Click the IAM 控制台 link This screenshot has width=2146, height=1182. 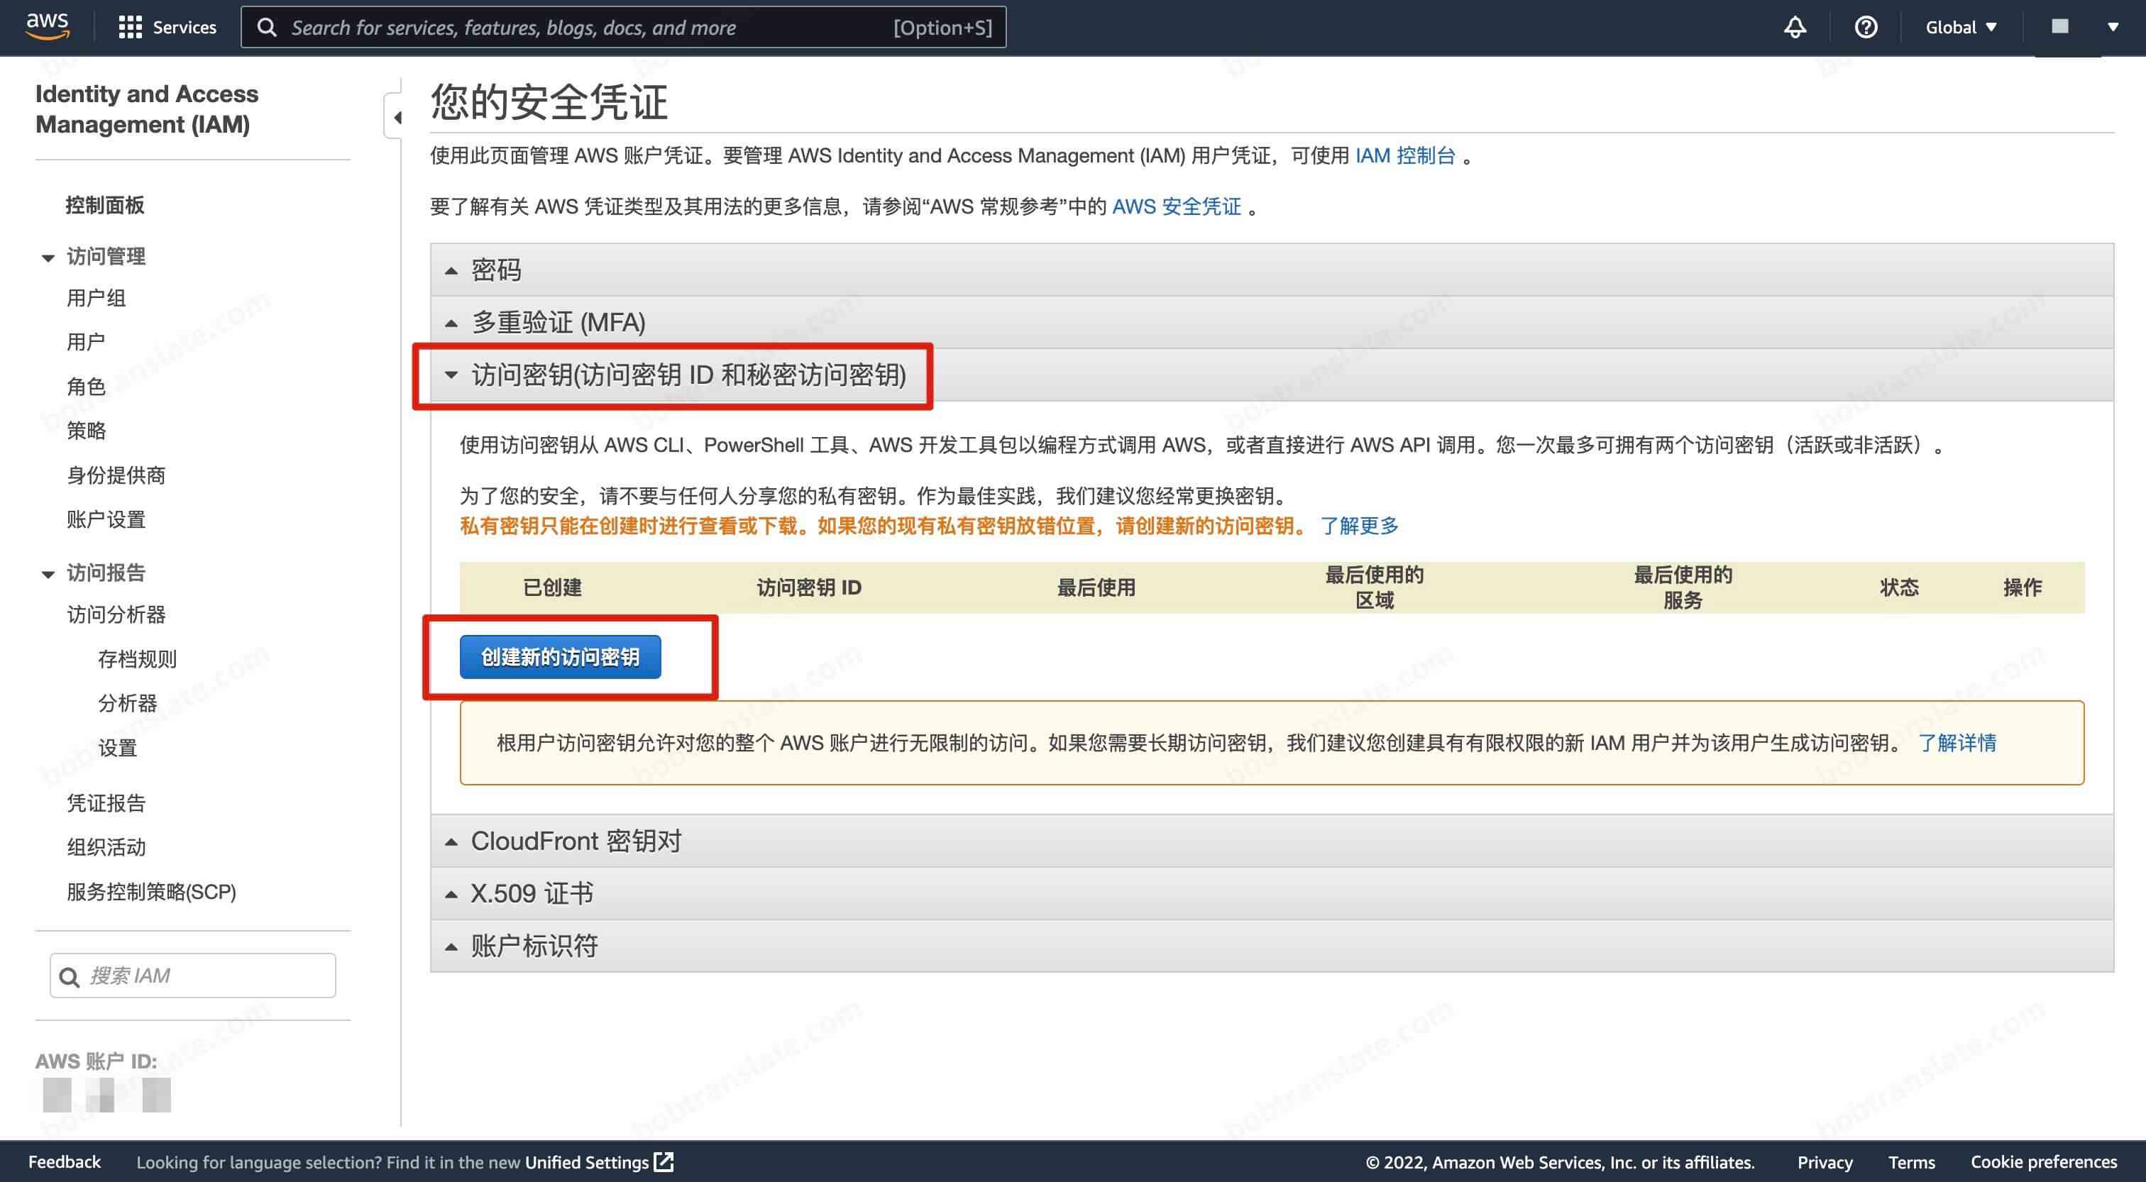pyautogui.click(x=1405, y=156)
